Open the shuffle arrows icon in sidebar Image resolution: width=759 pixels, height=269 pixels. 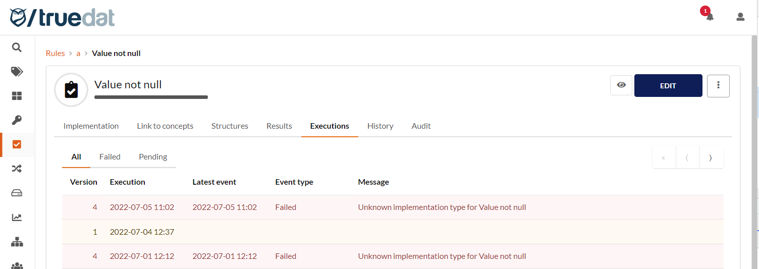pos(17,169)
